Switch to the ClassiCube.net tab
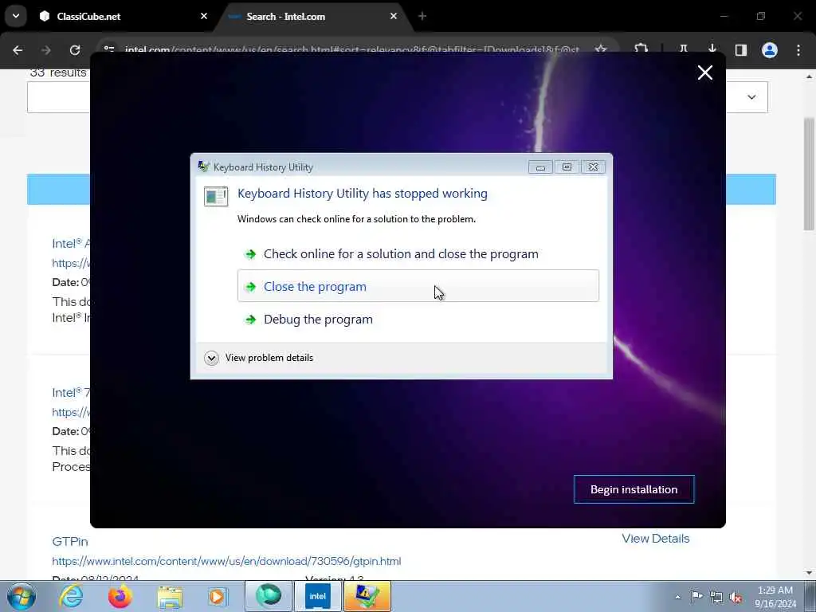 pos(122,16)
